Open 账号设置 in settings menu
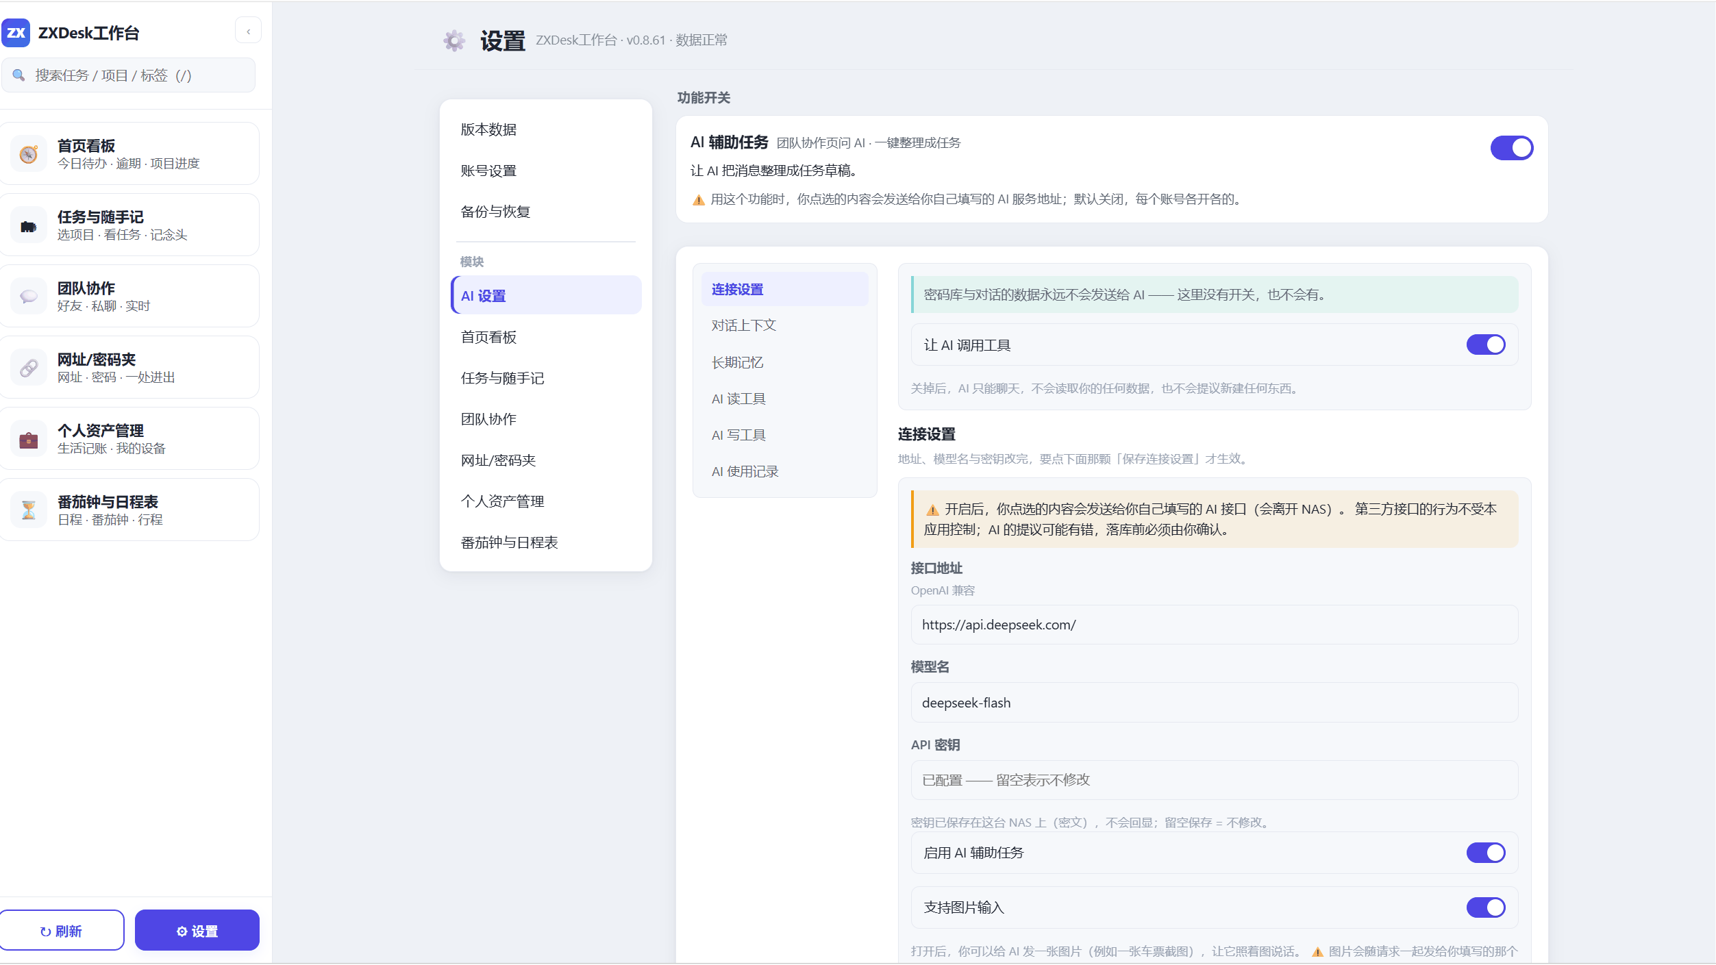 [x=546, y=171]
